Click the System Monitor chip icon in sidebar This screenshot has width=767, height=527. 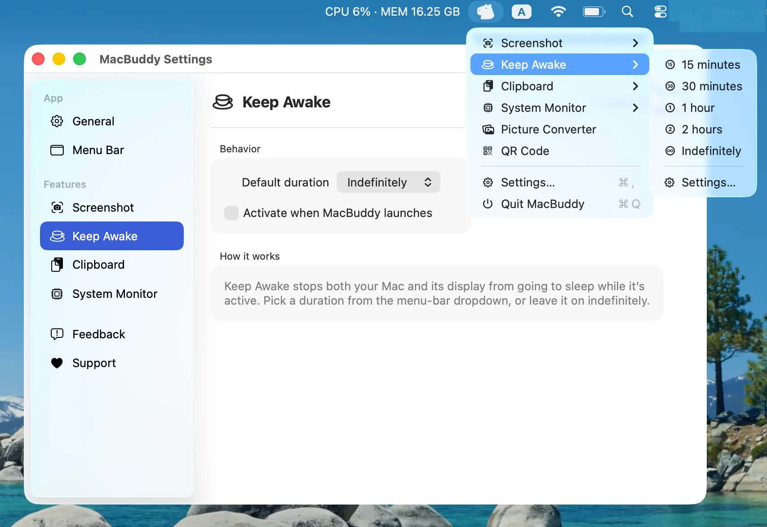57,294
